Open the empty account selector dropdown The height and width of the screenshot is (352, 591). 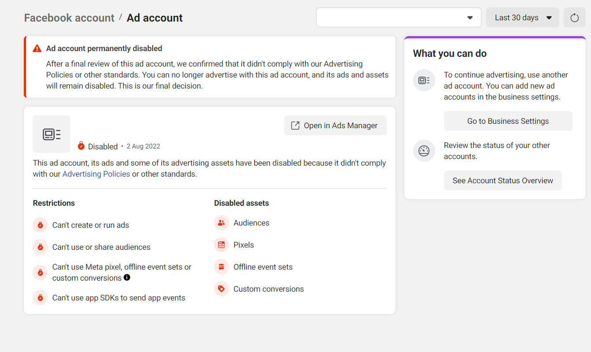[x=399, y=18]
